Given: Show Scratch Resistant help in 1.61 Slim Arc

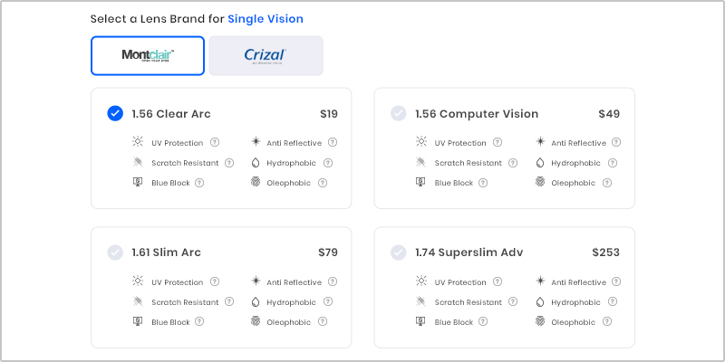Looking at the screenshot, I should tap(229, 301).
